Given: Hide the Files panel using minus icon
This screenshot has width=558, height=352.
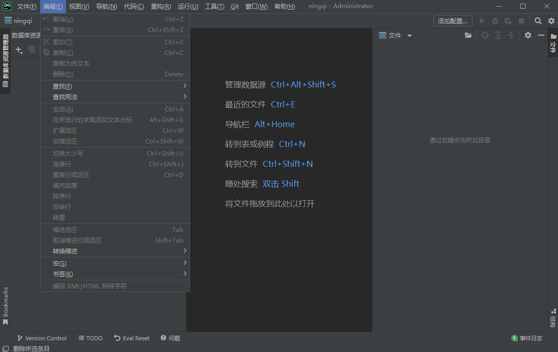Looking at the screenshot, I should pos(541,35).
